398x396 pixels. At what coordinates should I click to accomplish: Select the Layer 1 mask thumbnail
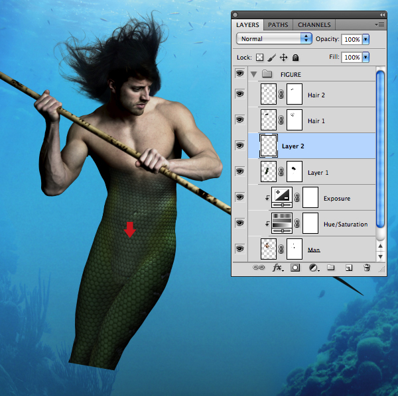coord(295,172)
